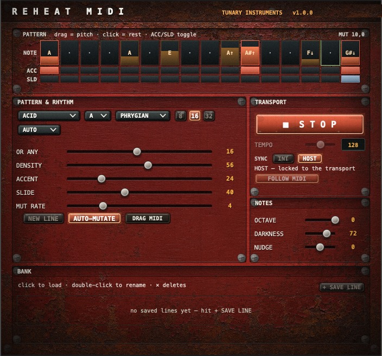This screenshot has height=356, width=382.
Task: Open the root note A dropdown
Action: tap(98, 116)
